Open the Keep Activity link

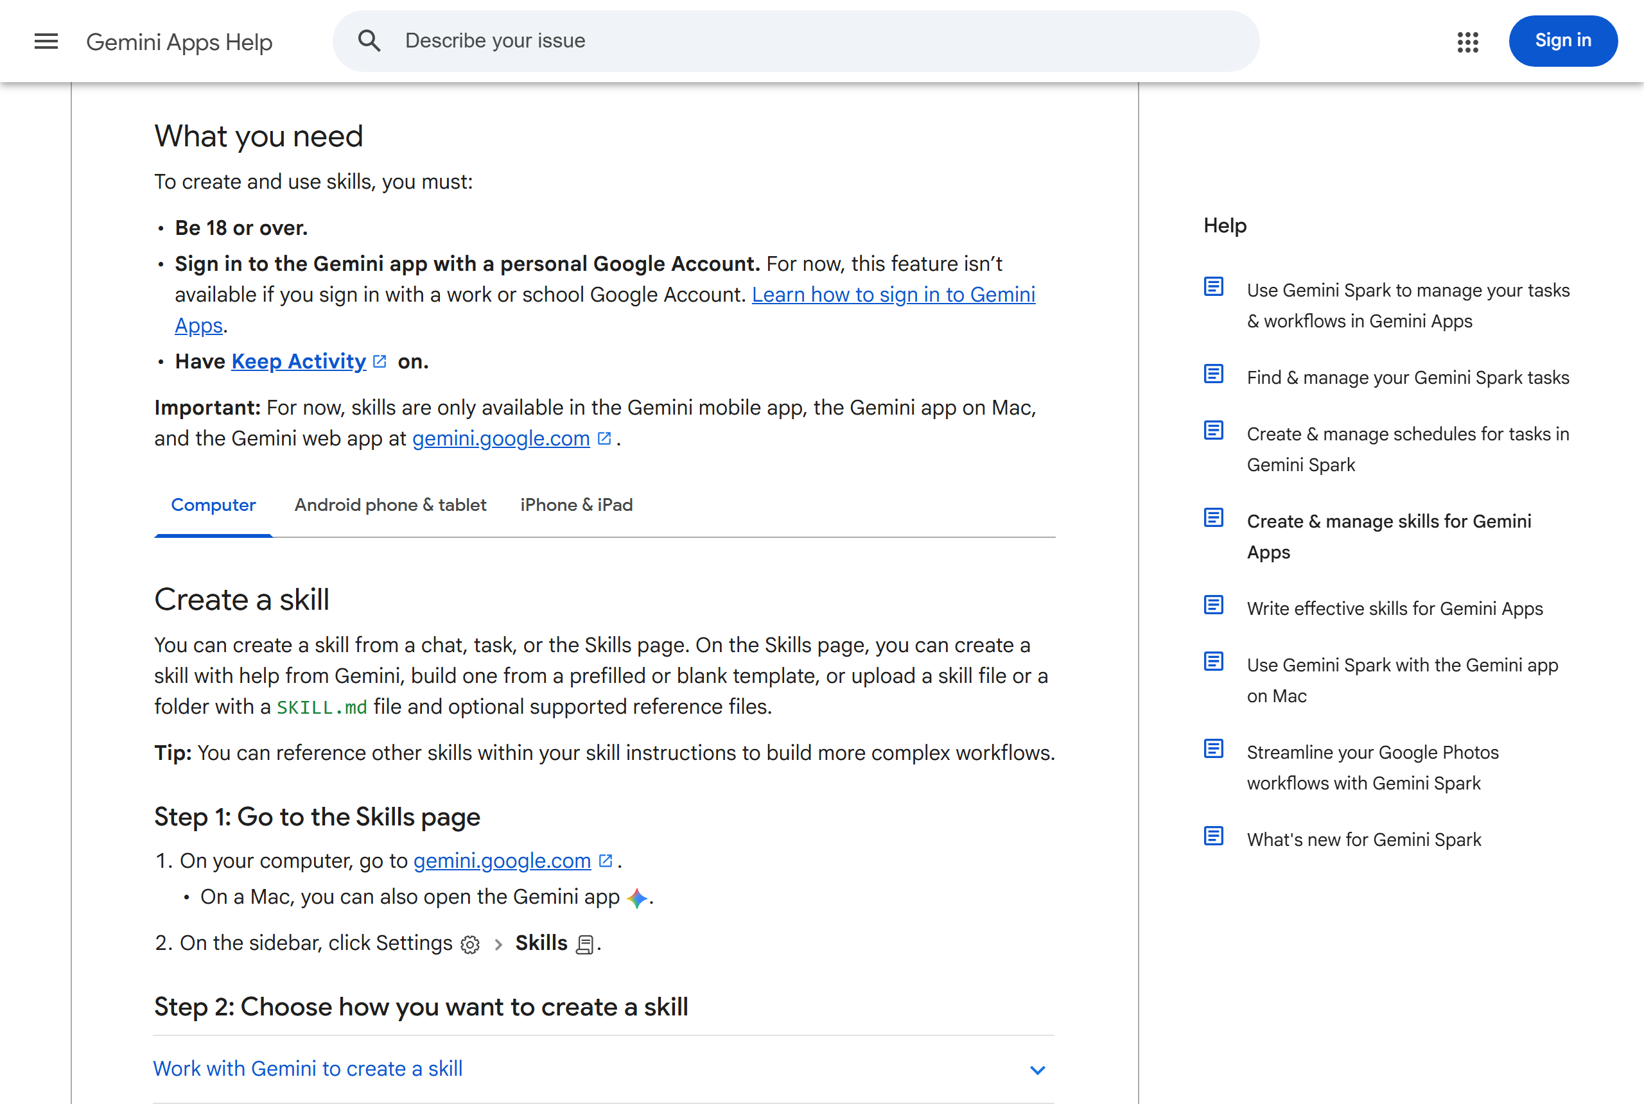pos(299,361)
